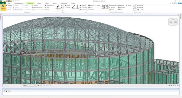Open the File menu tab
182x98 pixels.
click(3, 3)
